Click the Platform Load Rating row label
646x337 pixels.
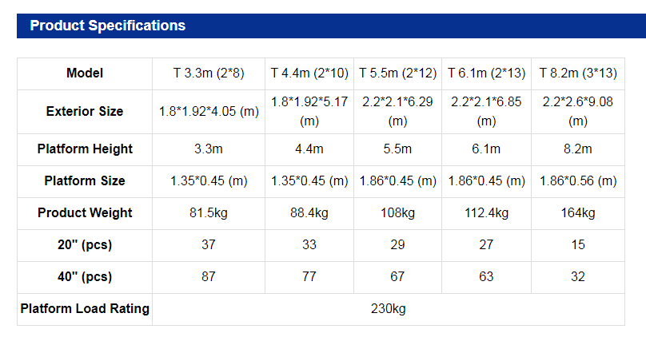pos(85,309)
